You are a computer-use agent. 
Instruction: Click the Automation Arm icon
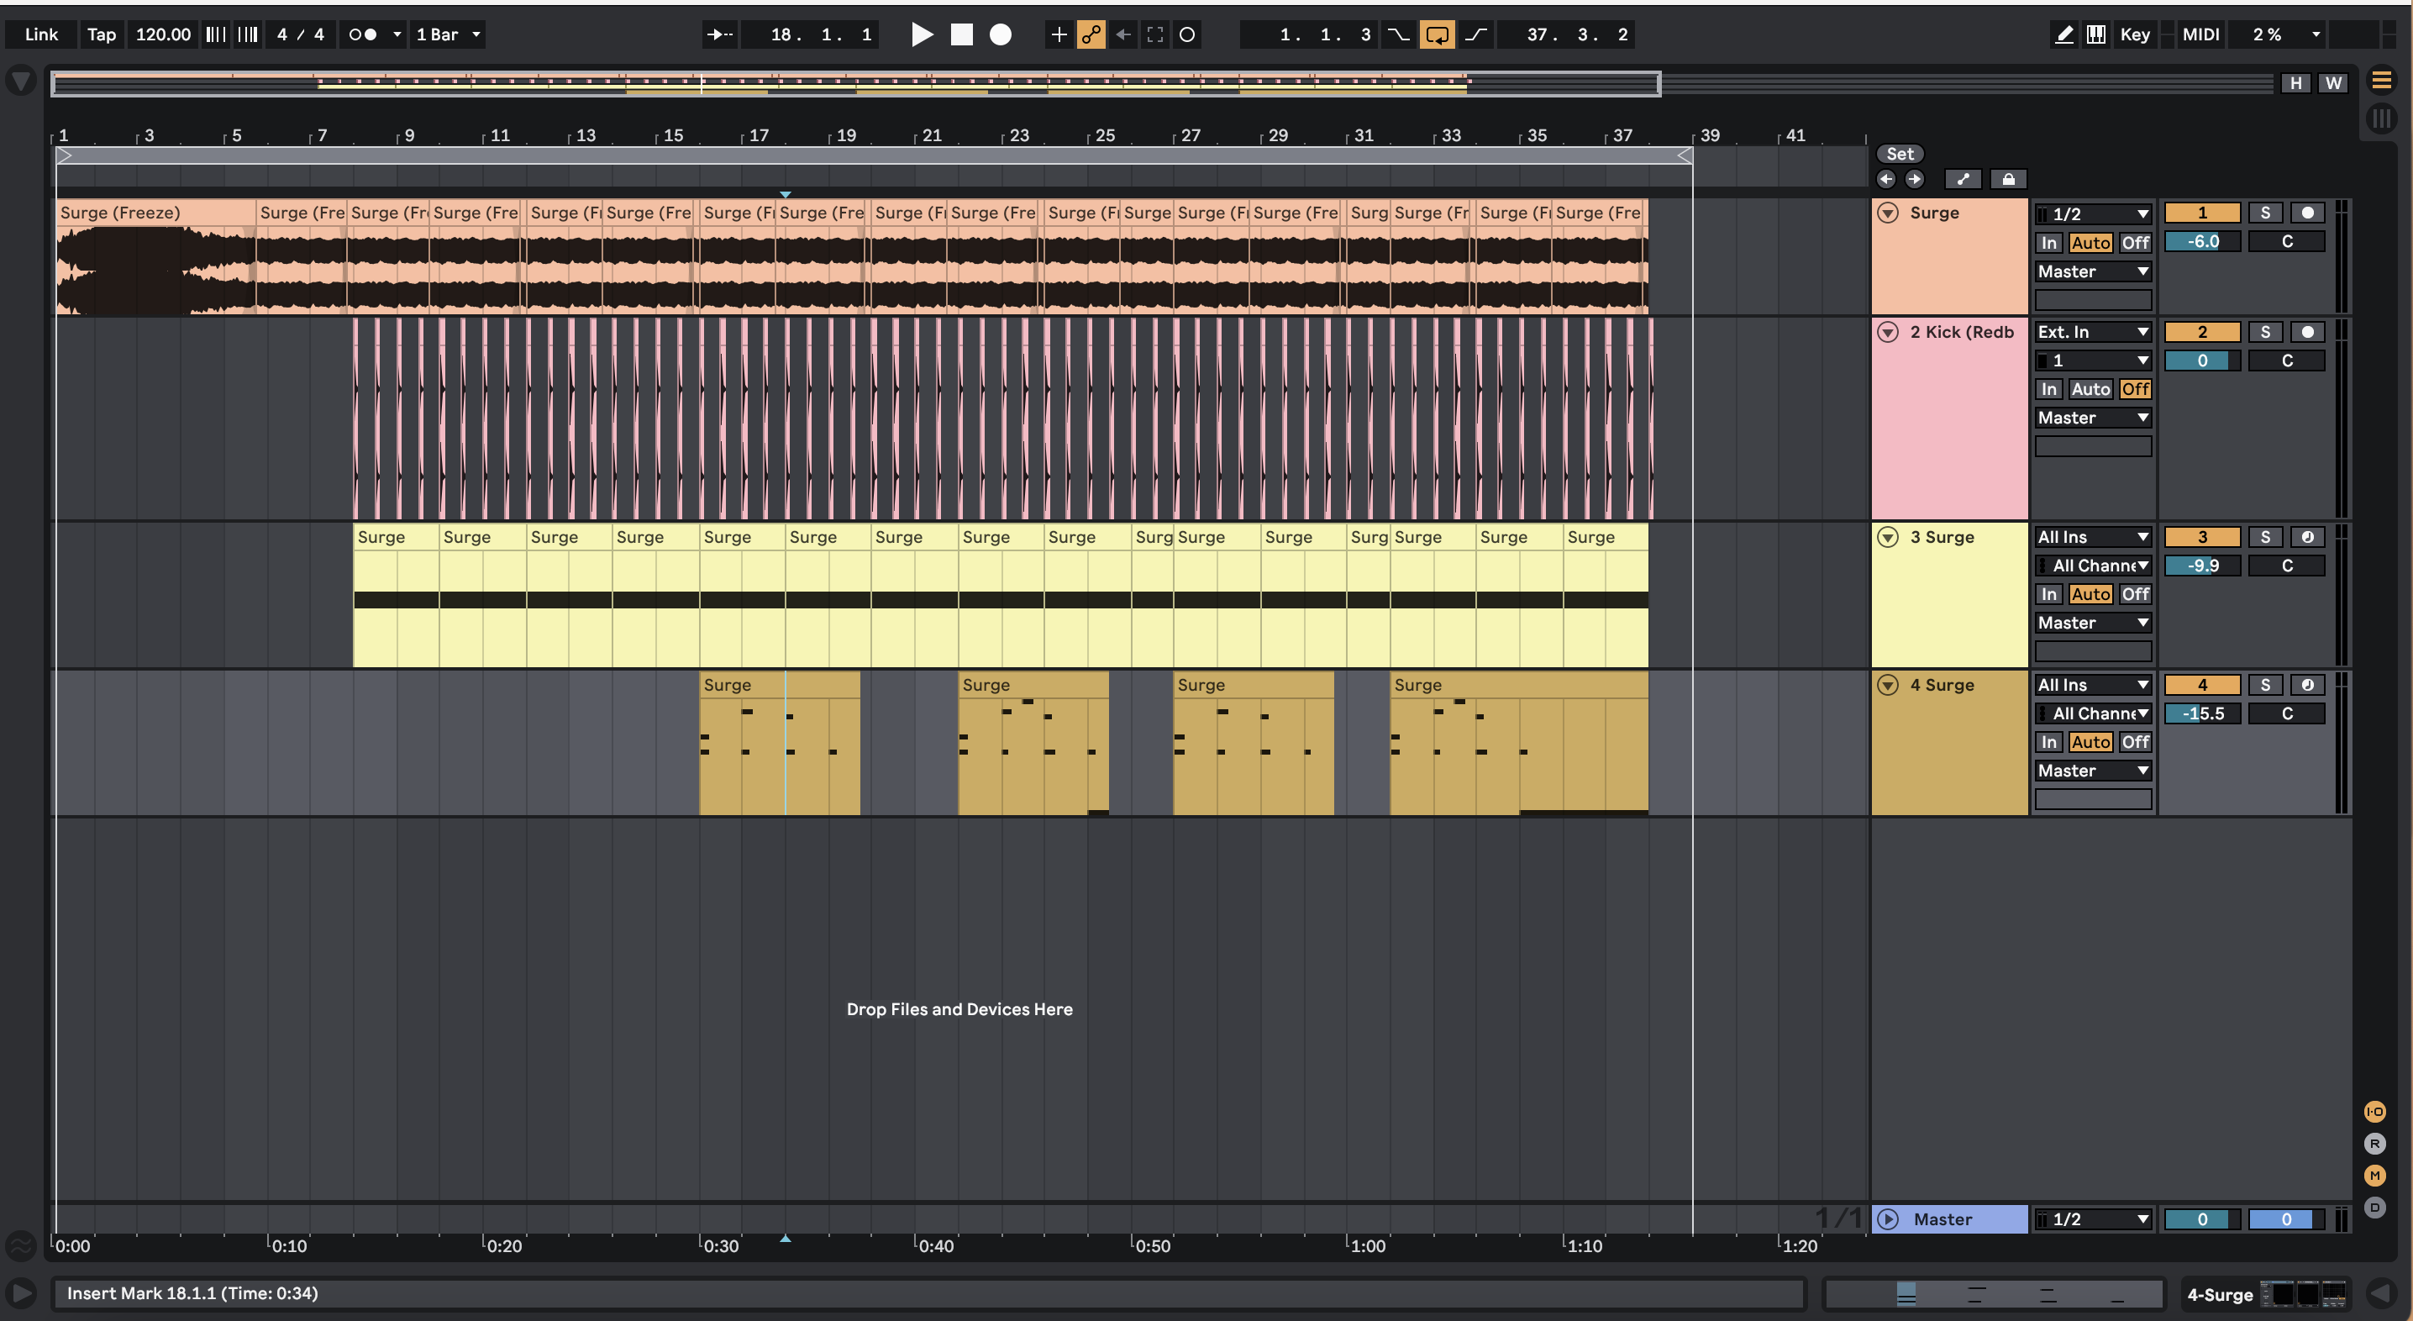[x=1091, y=34]
